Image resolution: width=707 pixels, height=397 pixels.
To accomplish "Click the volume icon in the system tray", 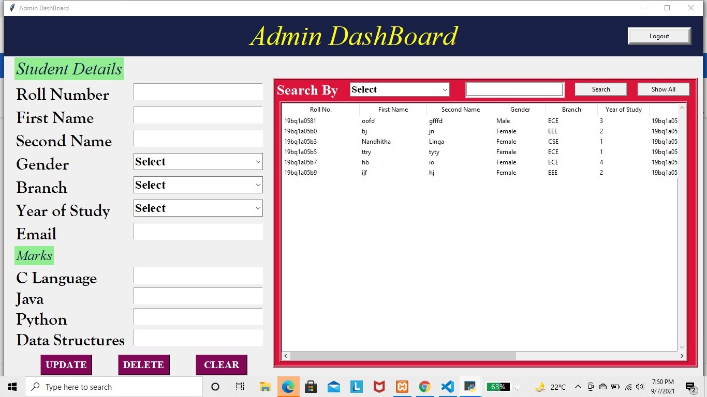I will (640, 387).
